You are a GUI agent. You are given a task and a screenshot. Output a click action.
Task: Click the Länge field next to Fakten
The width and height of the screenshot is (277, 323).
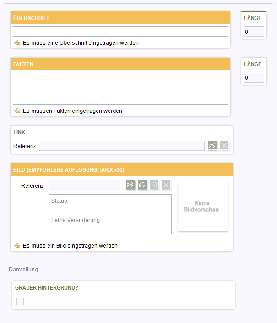[x=254, y=78]
